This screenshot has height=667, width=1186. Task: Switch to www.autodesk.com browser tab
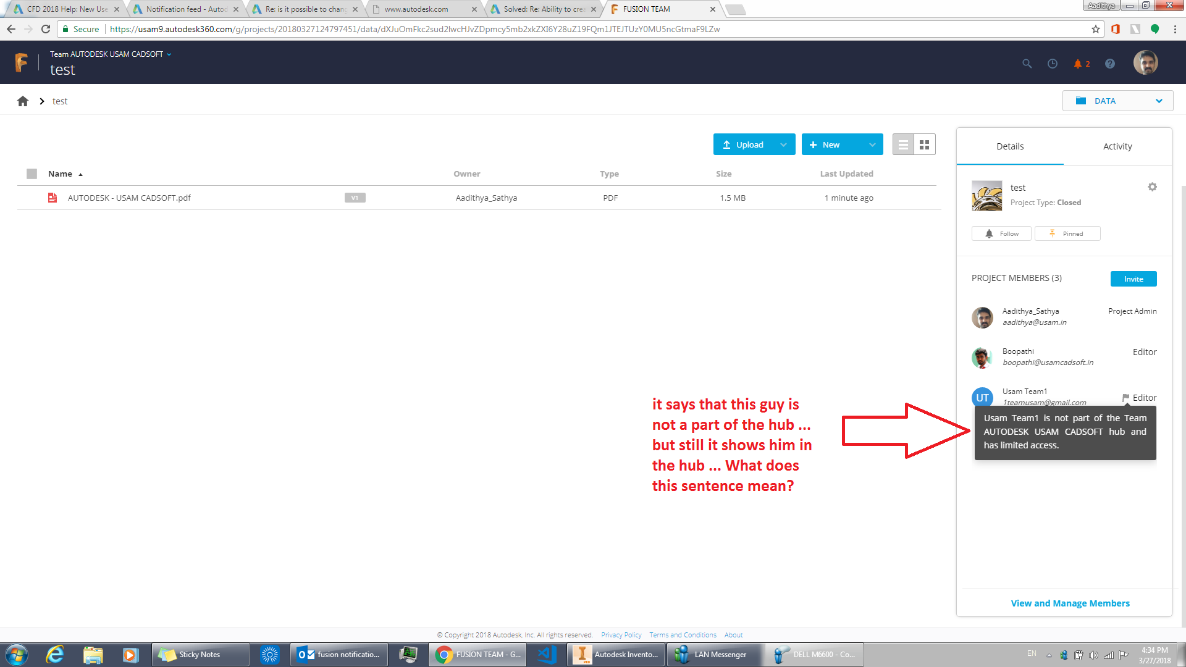(x=424, y=9)
